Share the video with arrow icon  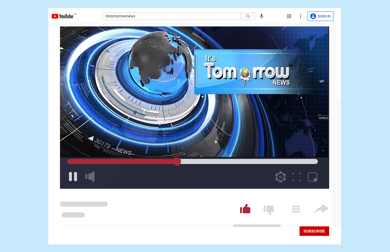coord(321,209)
